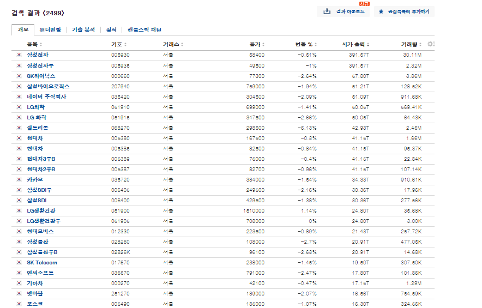482x308 pixels.
Task: Select the 개요 tab
Action: click(23, 30)
